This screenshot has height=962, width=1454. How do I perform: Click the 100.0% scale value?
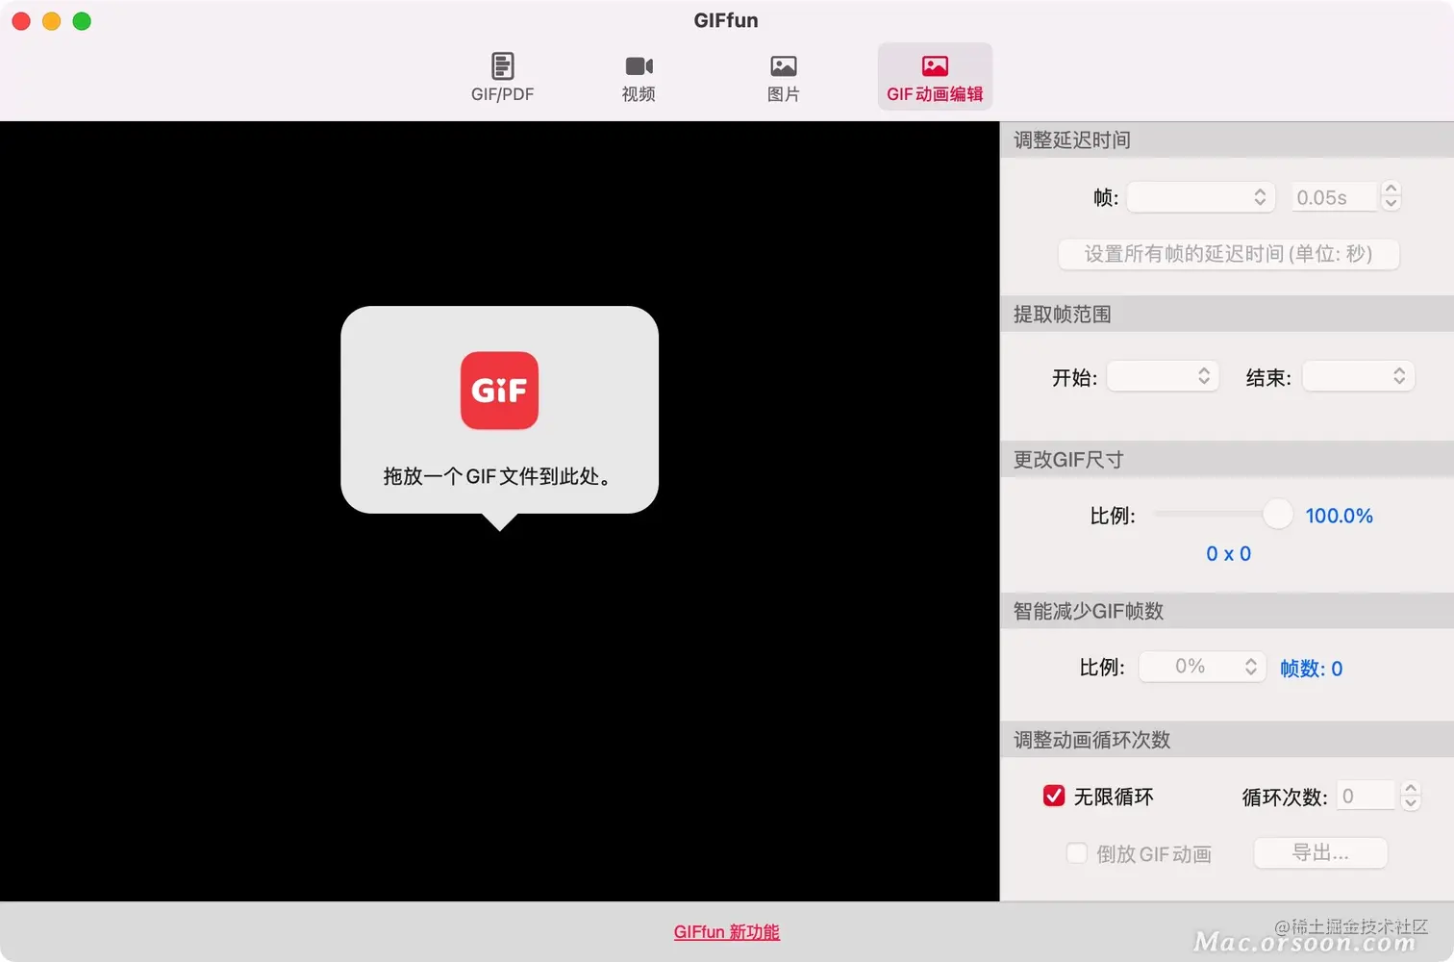[x=1339, y=516]
